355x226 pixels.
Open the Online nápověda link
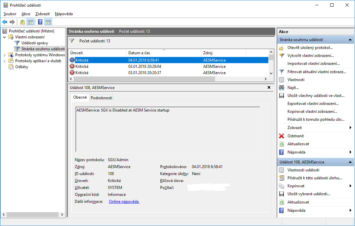click(x=124, y=202)
